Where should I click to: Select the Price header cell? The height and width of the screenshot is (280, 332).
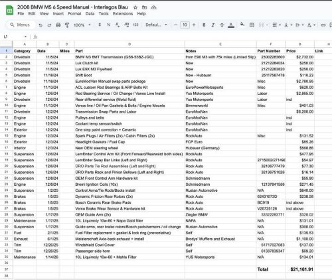point(299,51)
